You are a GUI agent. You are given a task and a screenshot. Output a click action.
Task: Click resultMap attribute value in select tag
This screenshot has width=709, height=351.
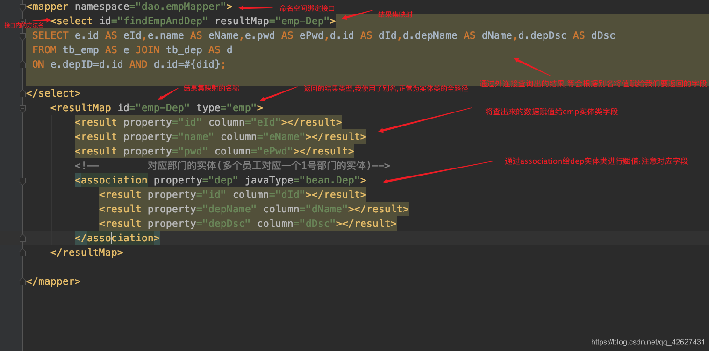point(303,21)
